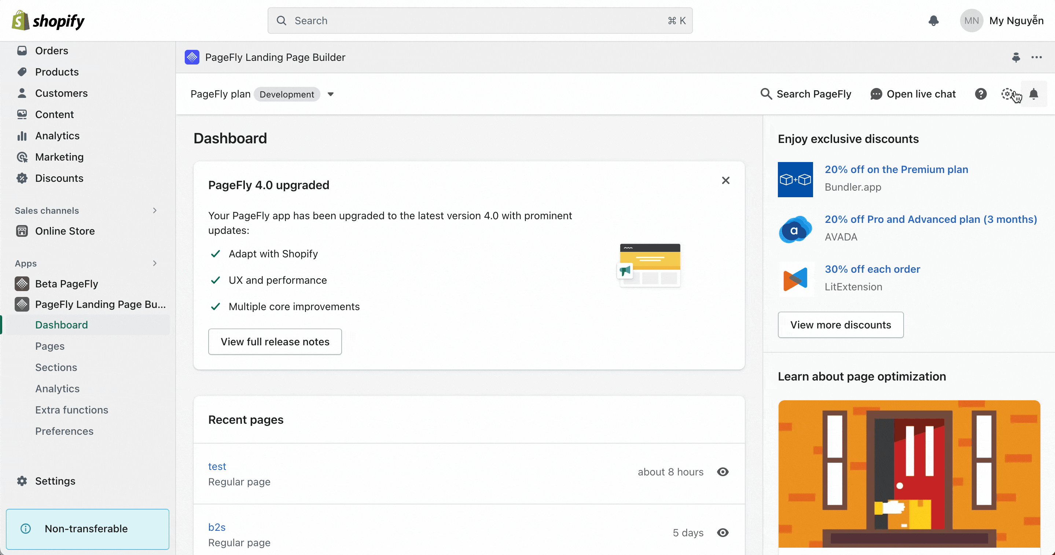1055x555 pixels.
Task: Open the PageFly help question-mark icon
Action: click(x=981, y=94)
